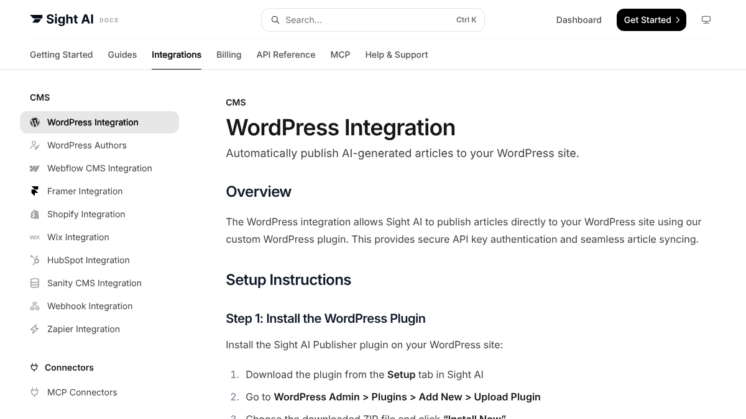Open Webflow CMS Integration page
Viewport: 746px width, 419px height.
pos(99,168)
